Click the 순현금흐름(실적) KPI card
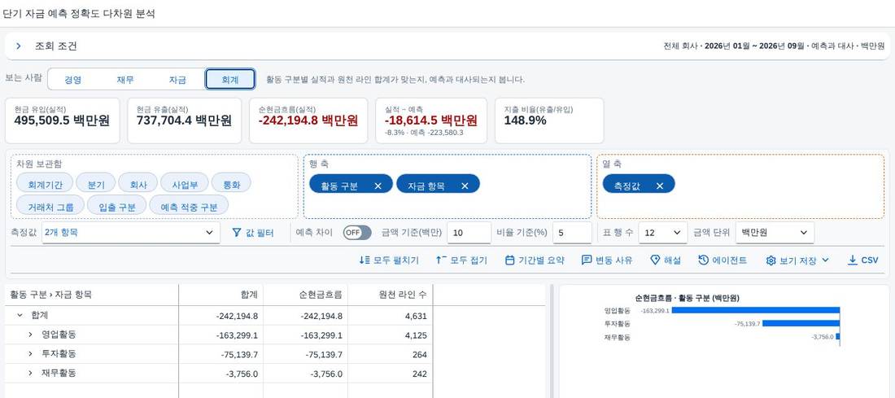Viewport: 895px width, 398px height. (309, 120)
